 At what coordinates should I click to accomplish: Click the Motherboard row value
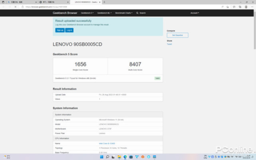(105, 129)
